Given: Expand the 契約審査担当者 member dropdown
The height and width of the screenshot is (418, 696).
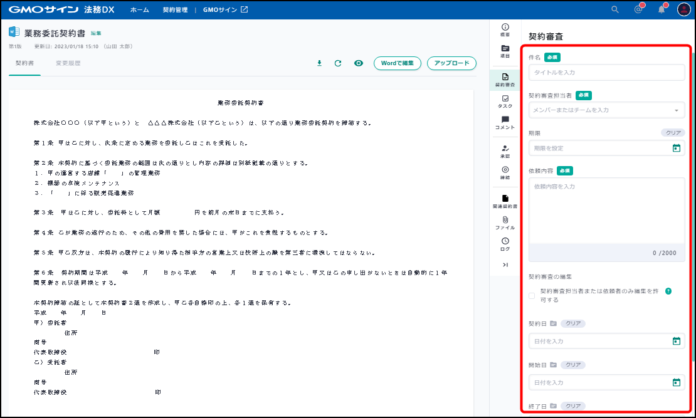Looking at the screenshot, I should (676, 110).
